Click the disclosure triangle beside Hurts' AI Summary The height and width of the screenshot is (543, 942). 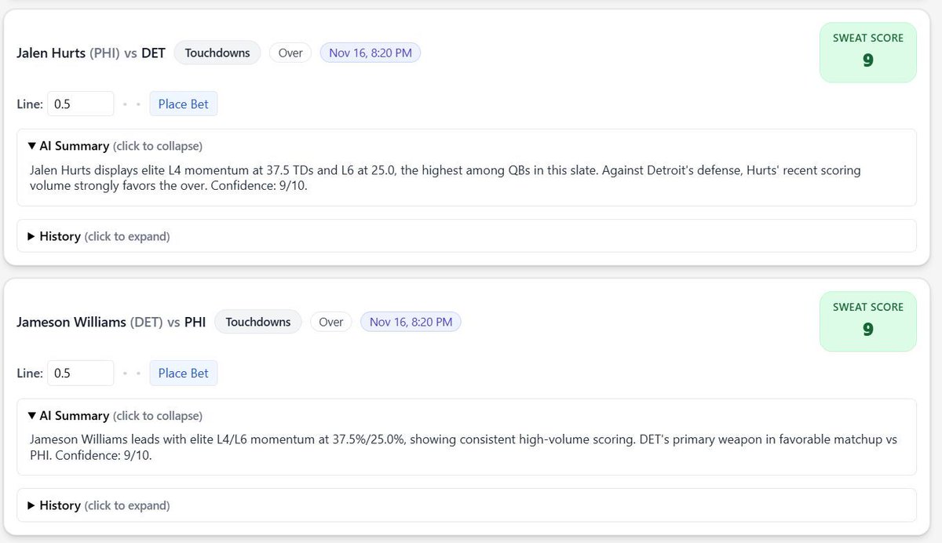31,145
